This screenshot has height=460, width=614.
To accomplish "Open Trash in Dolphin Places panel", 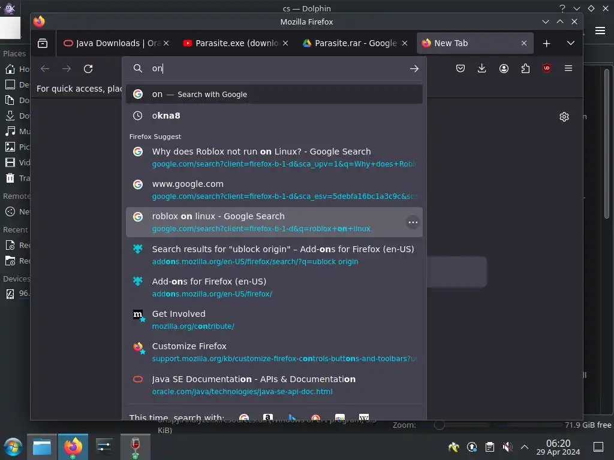I will (x=16, y=178).
